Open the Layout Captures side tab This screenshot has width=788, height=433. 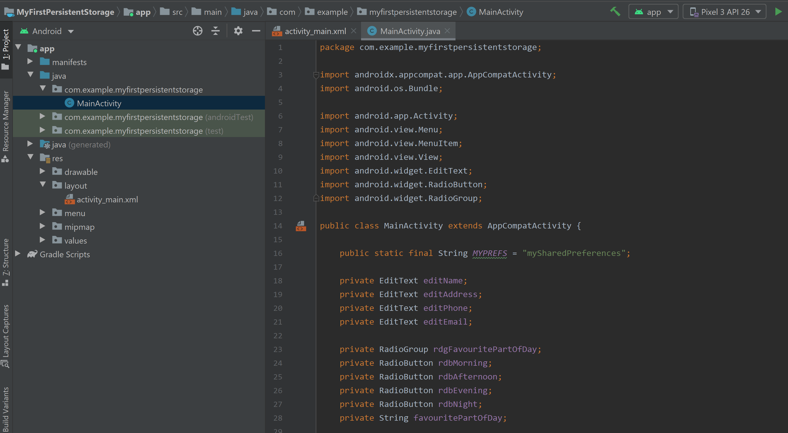6,336
